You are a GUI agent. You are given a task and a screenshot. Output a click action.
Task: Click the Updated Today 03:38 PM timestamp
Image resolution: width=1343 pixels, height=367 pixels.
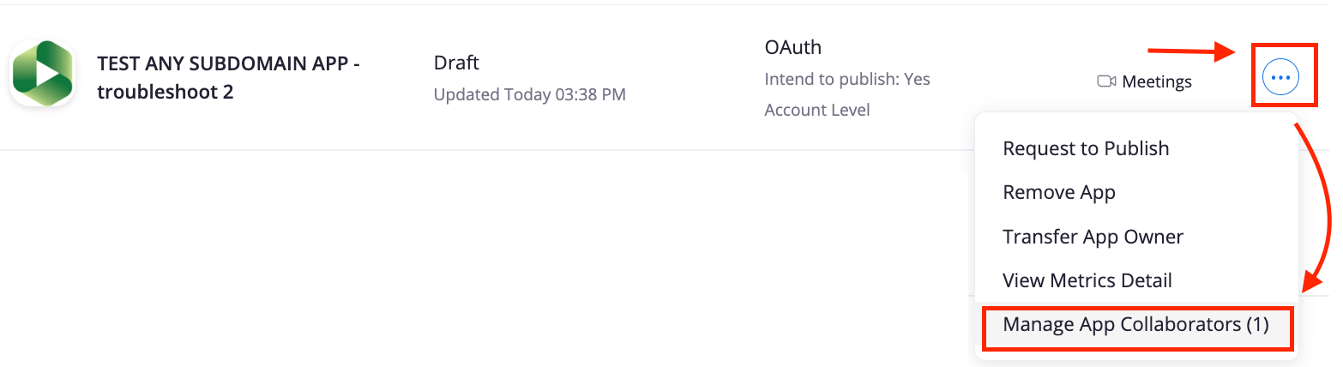pyautogui.click(x=529, y=94)
